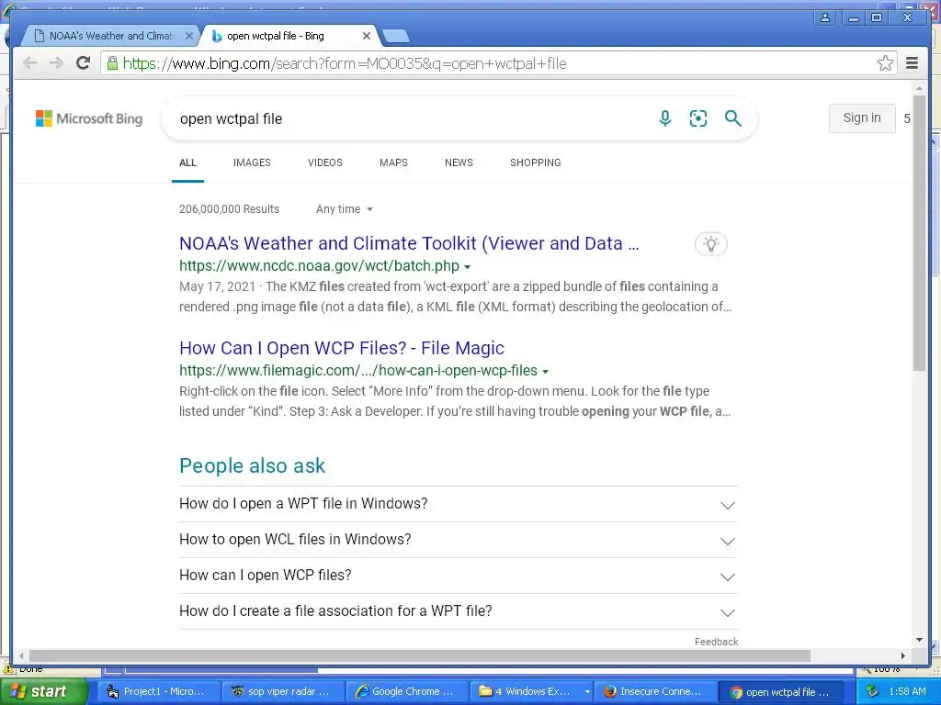Viewport: 941px width, 705px height.
Task: Switch to IMAGES results
Action: (252, 162)
